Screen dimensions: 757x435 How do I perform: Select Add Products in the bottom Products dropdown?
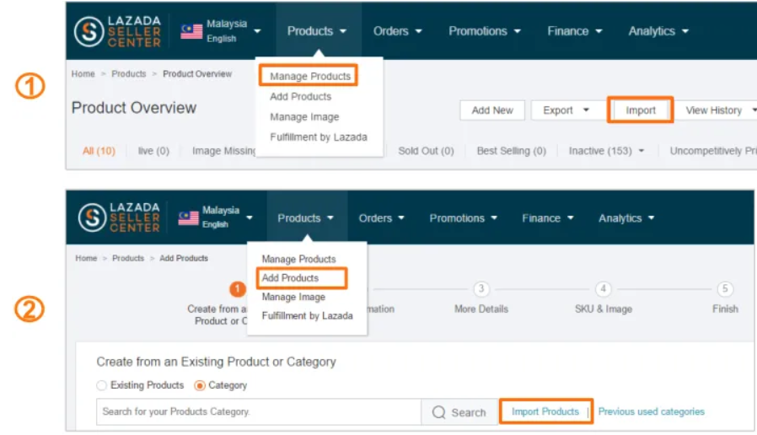[290, 278]
